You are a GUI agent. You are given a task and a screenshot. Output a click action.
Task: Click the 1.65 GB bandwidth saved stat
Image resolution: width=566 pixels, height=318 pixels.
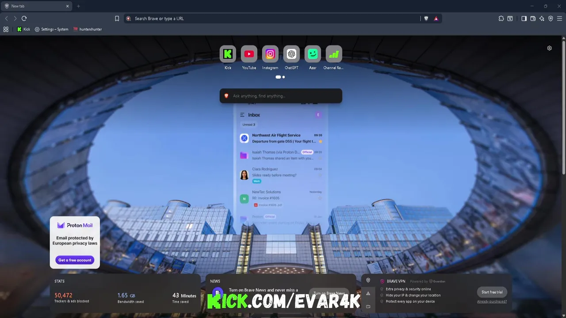pos(130,298)
